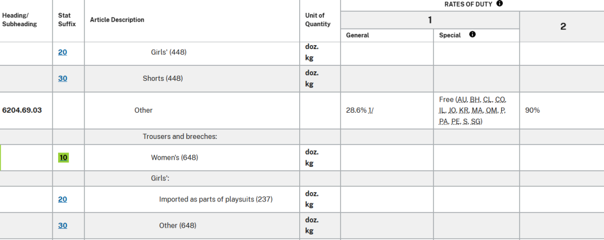Click the 1/ footnote after 28.6%
The image size is (604, 240).
tap(370, 111)
